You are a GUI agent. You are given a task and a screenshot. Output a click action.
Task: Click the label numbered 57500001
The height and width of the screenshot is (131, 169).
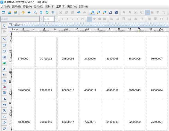pos(24,58)
